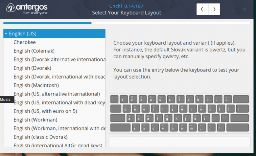256x156 pixels.
Task: Collapse the English (US) tree arrow
Action: (6, 34)
